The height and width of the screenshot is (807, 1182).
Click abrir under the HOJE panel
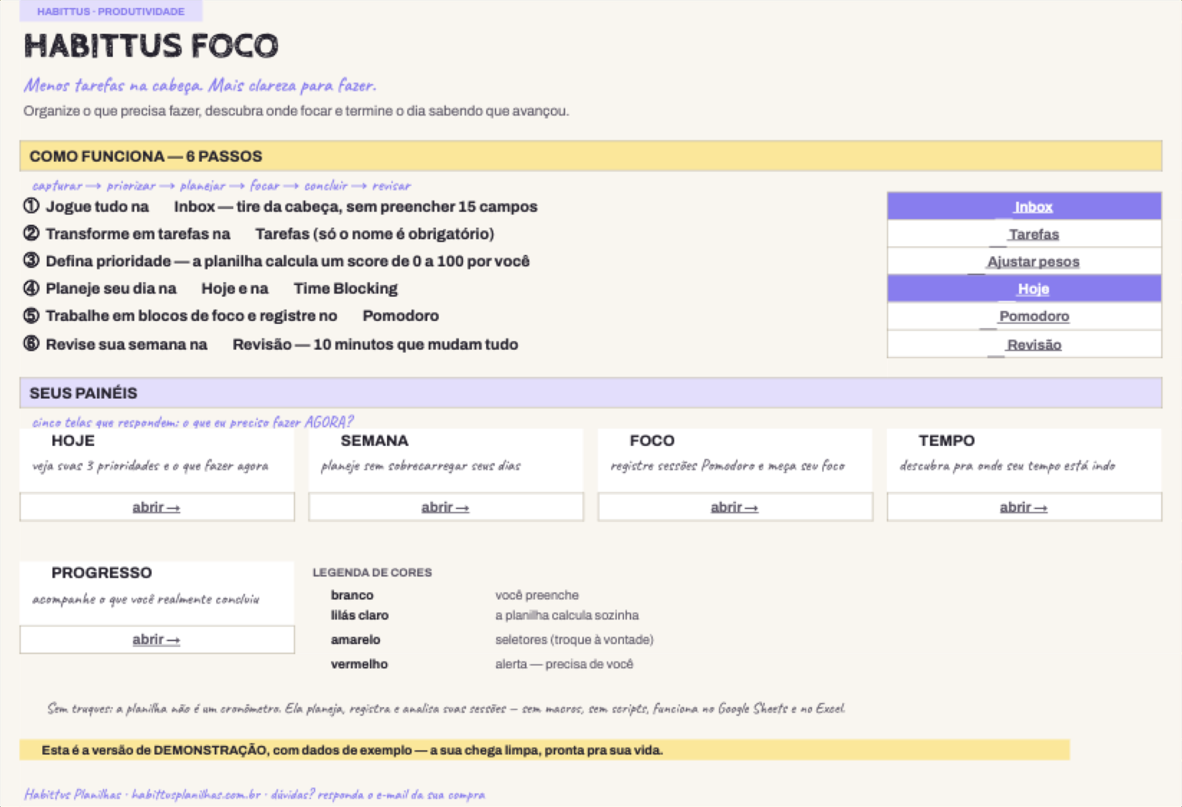tap(157, 507)
